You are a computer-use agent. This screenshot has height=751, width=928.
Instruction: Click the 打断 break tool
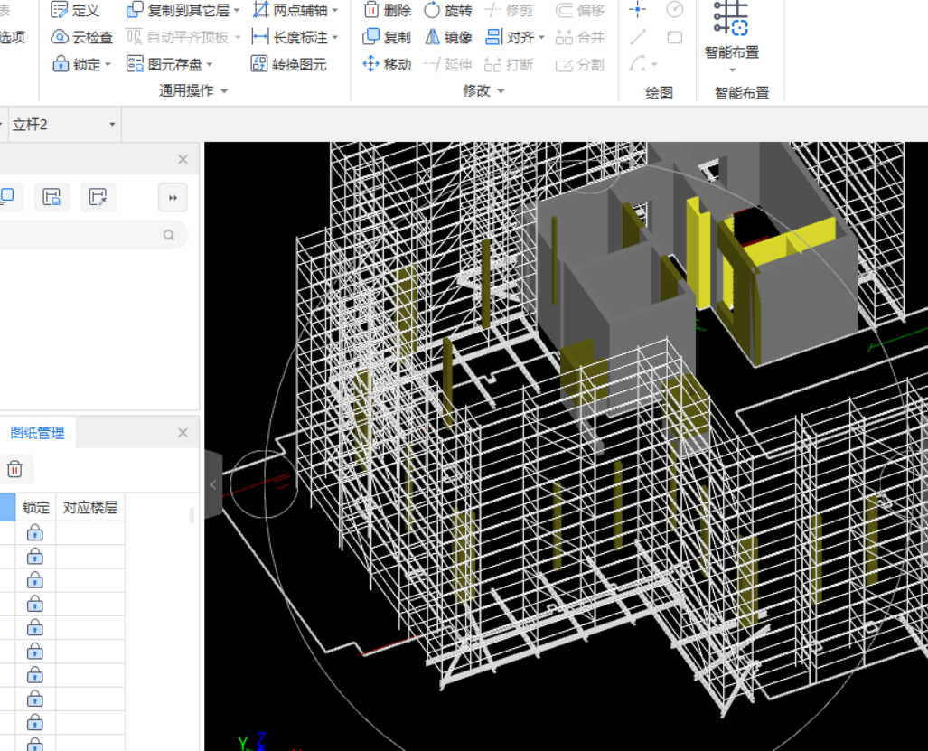click(x=509, y=64)
